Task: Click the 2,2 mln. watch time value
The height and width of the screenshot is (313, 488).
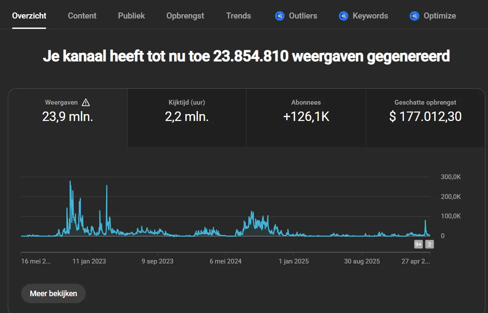Action: (x=187, y=117)
